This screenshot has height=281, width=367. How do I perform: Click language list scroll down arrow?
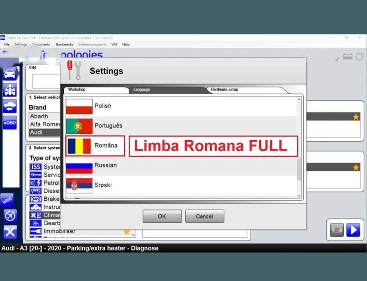point(299,196)
